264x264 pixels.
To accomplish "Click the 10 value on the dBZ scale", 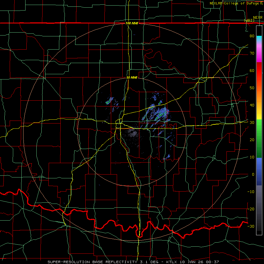I will pyautogui.click(x=252, y=157).
